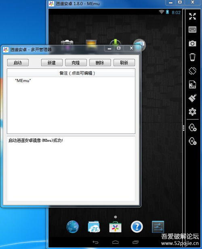Toggle fullscreen mode in emulator sidebar
The image size is (202, 249).
click(192, 16)
